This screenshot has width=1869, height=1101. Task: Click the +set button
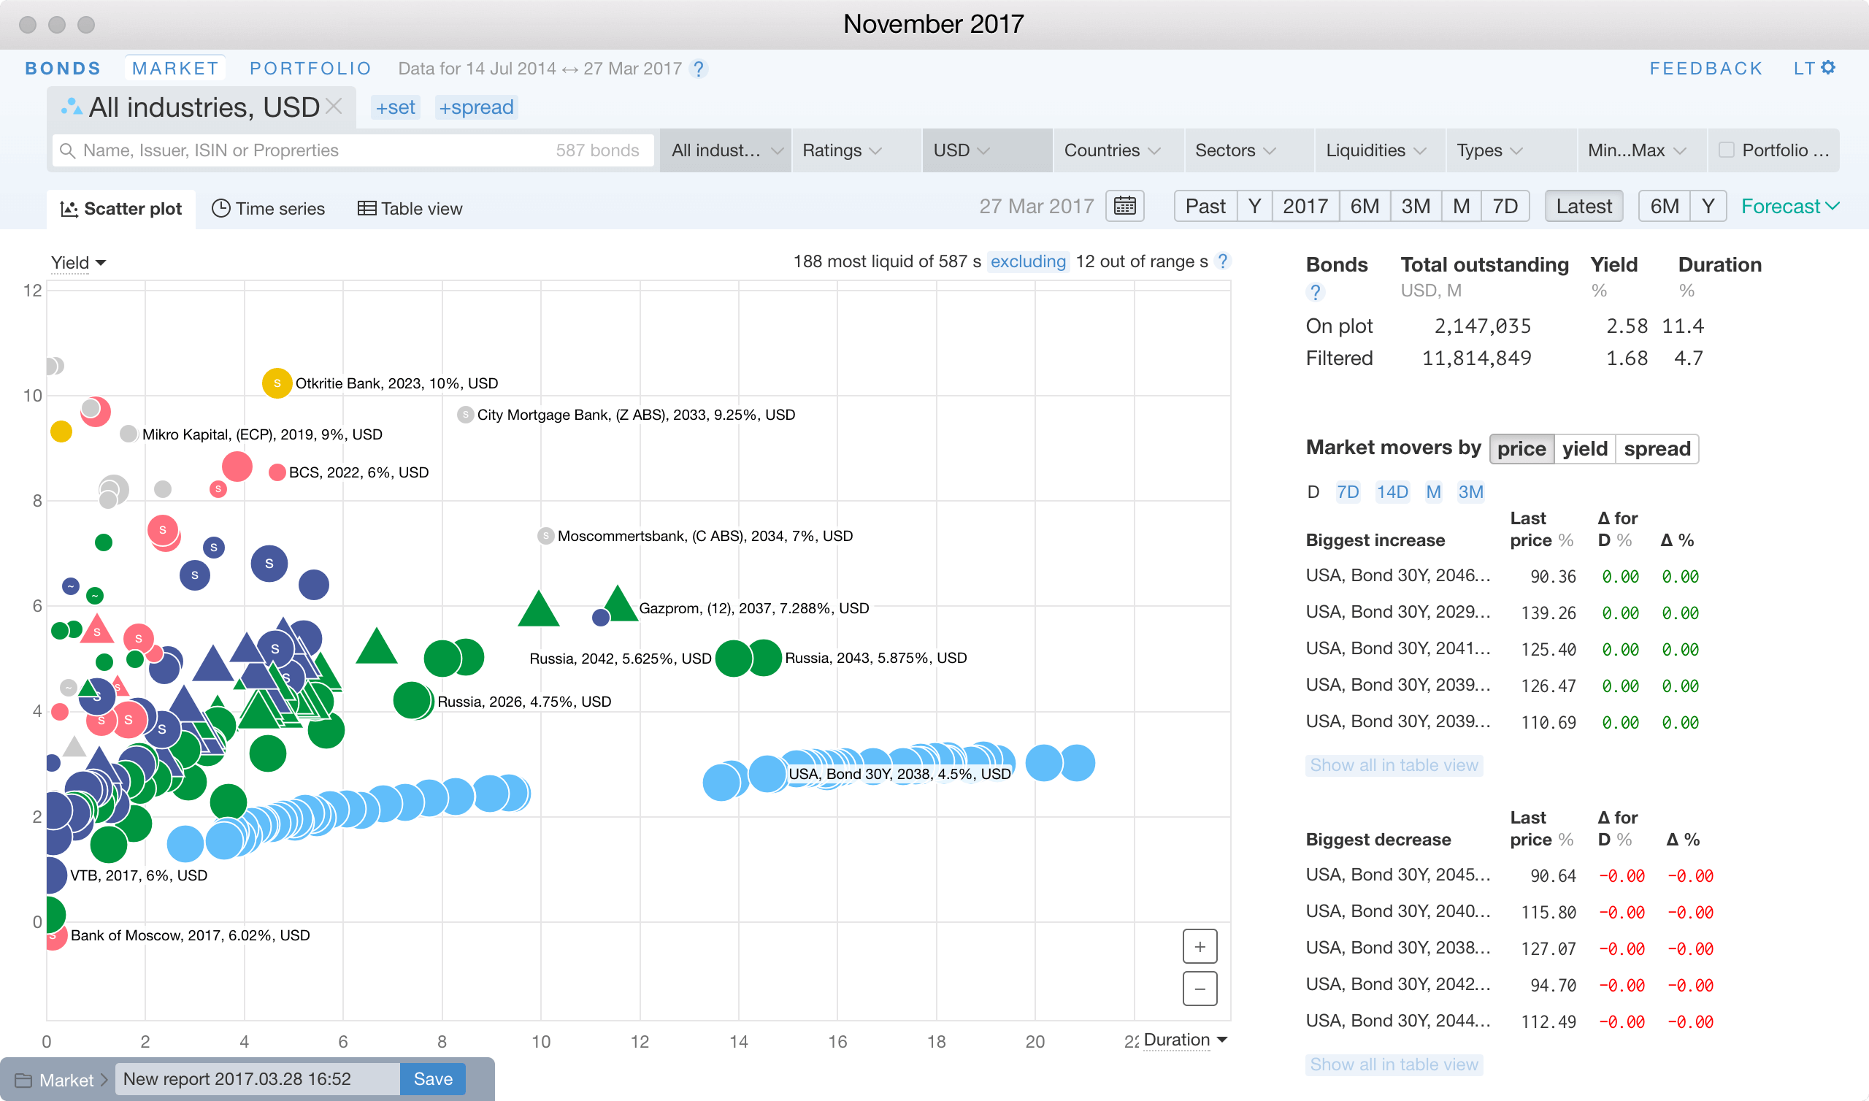(395, 107)
